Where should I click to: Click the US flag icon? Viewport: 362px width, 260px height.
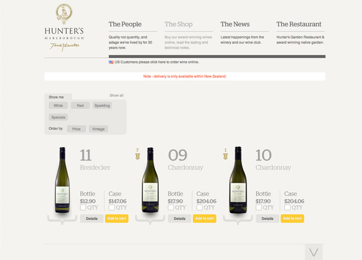click(x=111, y=62)
